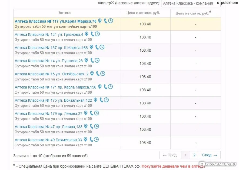Open Аптека Классика № 171 пр. Карла Маркса,156
This screenshot has height=170, width=239.
[55, 87]
